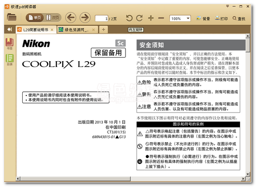
Task: Click the CT3J01(15) text
Action: (x=116, y=132)
